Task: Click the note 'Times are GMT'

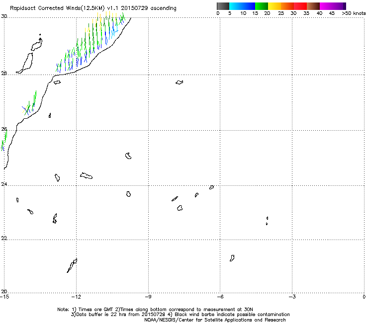Action: click(96, 310)
